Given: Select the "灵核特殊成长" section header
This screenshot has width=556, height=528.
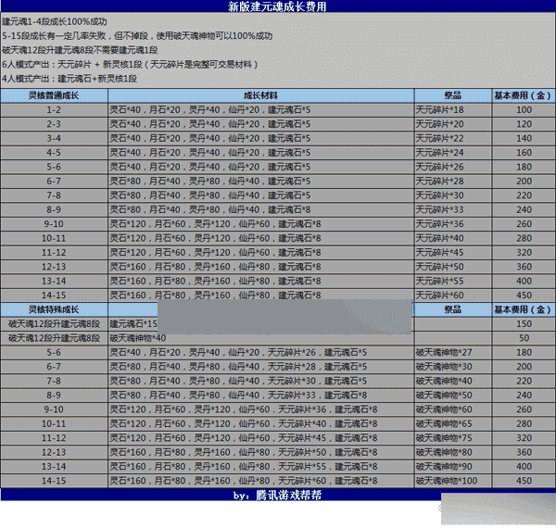Looking at the screenshot, I should (x=54, y=309).
